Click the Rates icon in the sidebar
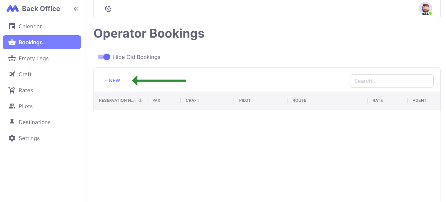The image size is (446, 202). click(12, 90)
